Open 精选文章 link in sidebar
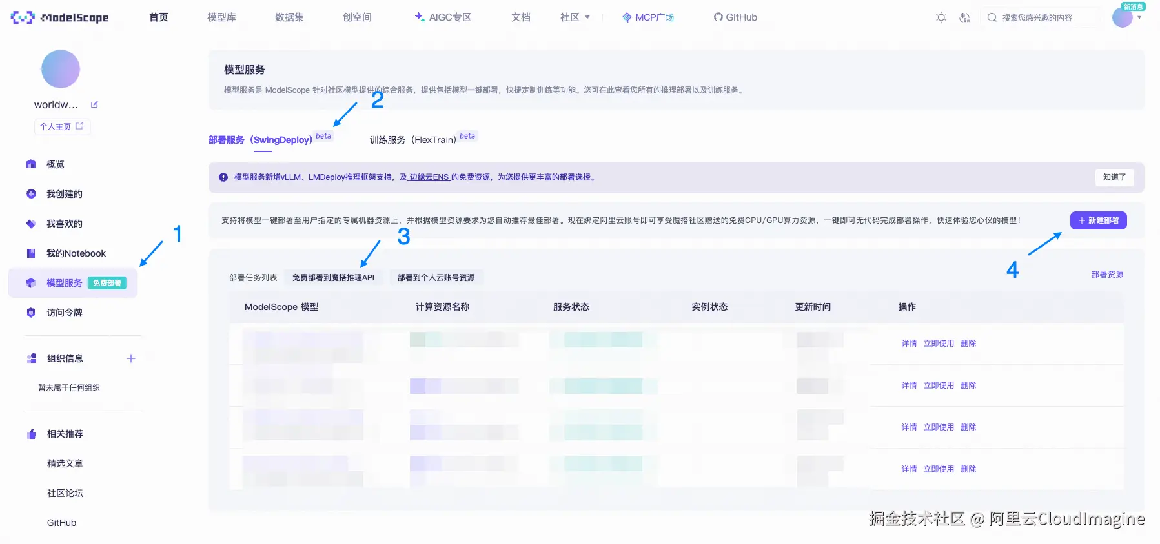Viewport: 1160px width, 544px height. click(x=65, y=463)
